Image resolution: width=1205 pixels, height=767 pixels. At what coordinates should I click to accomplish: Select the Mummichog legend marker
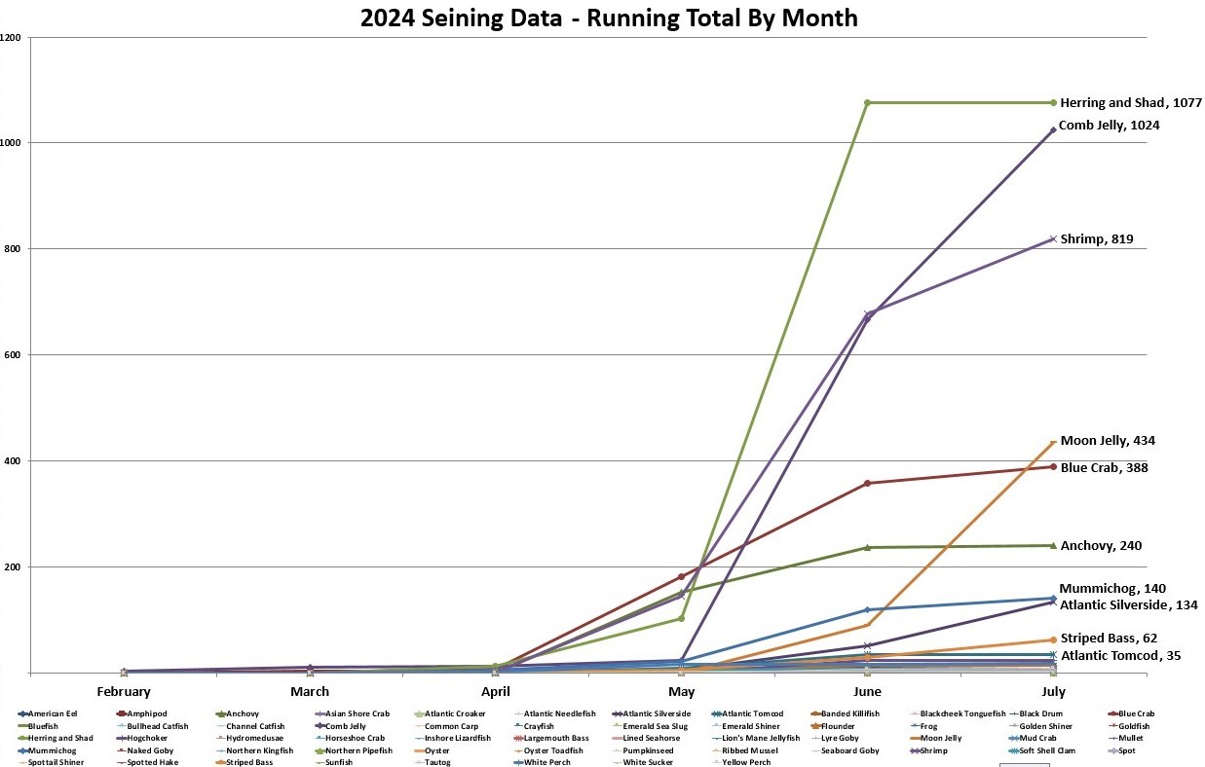[23, 750]
